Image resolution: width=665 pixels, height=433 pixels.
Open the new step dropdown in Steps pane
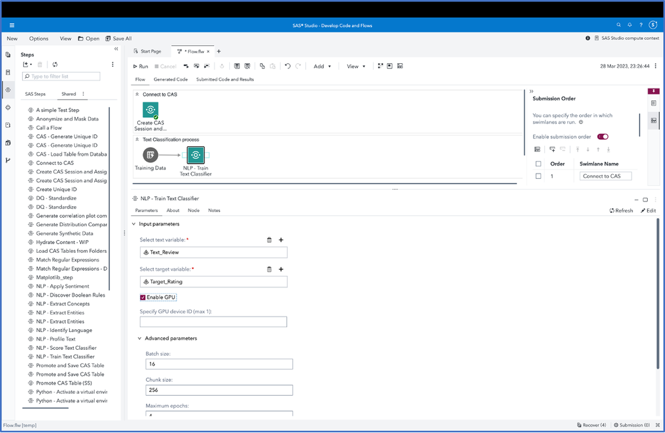tap(27, 65)
